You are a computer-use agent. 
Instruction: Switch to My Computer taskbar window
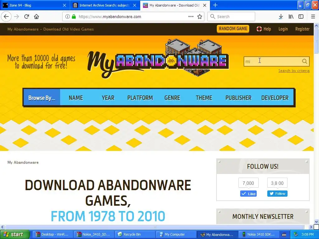[x=176, y=234]
